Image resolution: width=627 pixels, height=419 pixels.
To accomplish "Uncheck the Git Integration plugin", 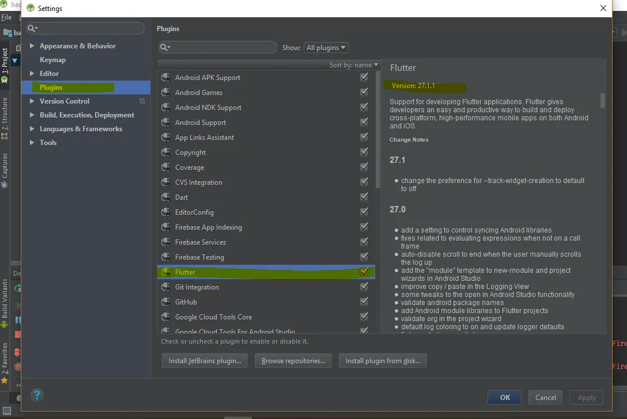I will (364, 287).
